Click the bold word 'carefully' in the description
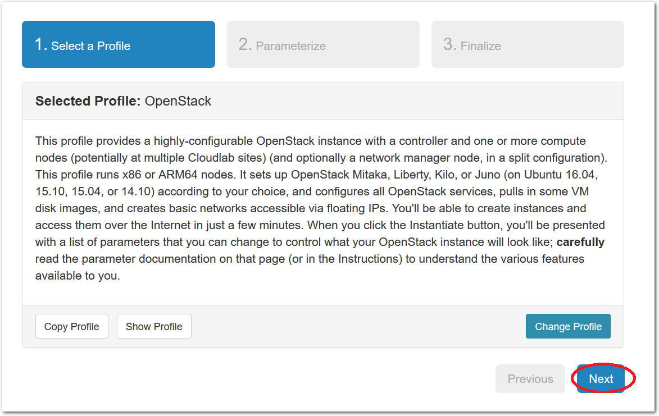The height and width of the screenshot is (416, 659). (x=580, y=242)
